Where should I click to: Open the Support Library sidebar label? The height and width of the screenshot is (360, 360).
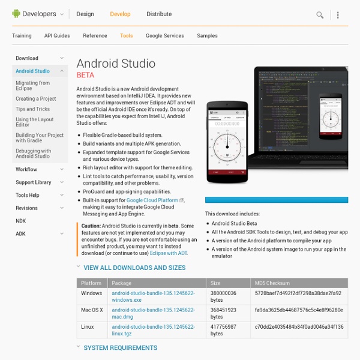point(34,182)
